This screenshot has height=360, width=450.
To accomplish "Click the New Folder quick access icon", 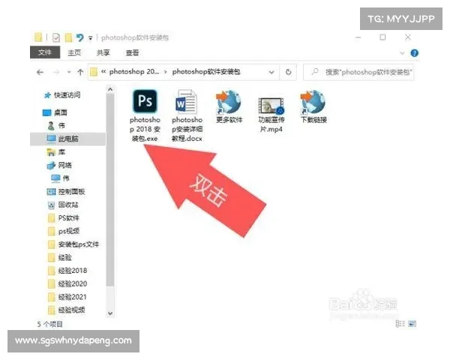I will point(68,37).
